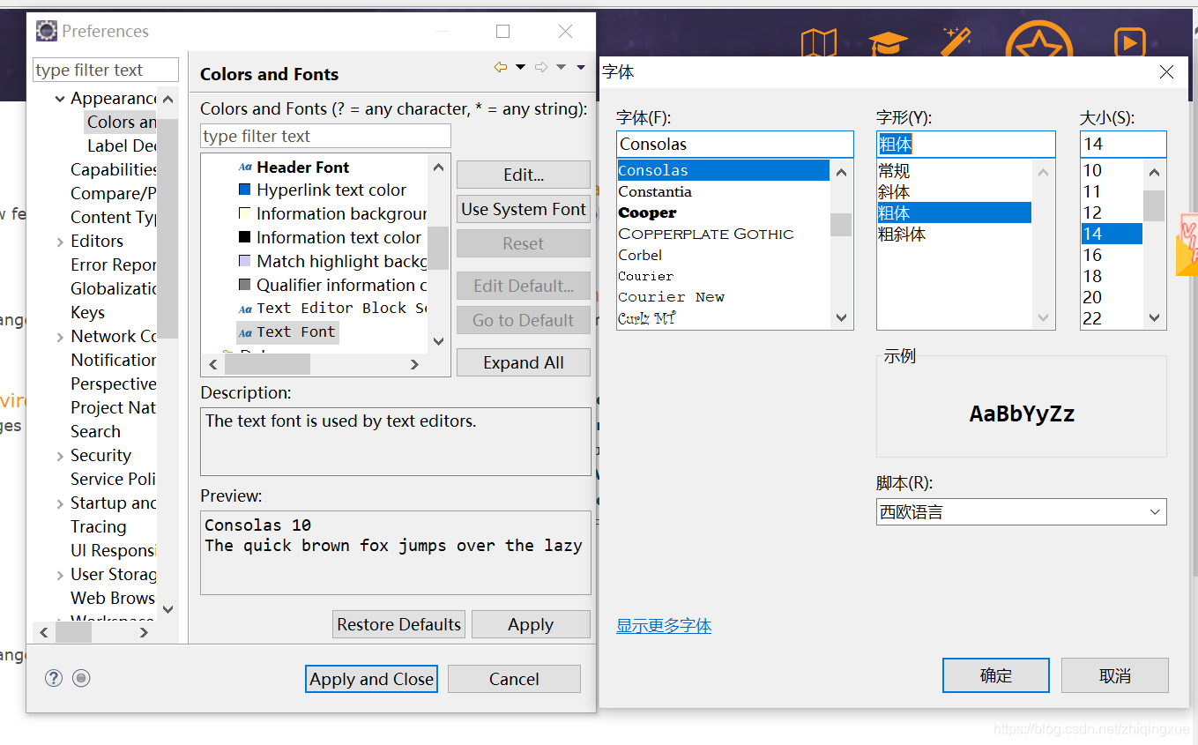Collapse the Appearance tree node
This screenshot has height=745, width=1198.
(x=60, y=99)
